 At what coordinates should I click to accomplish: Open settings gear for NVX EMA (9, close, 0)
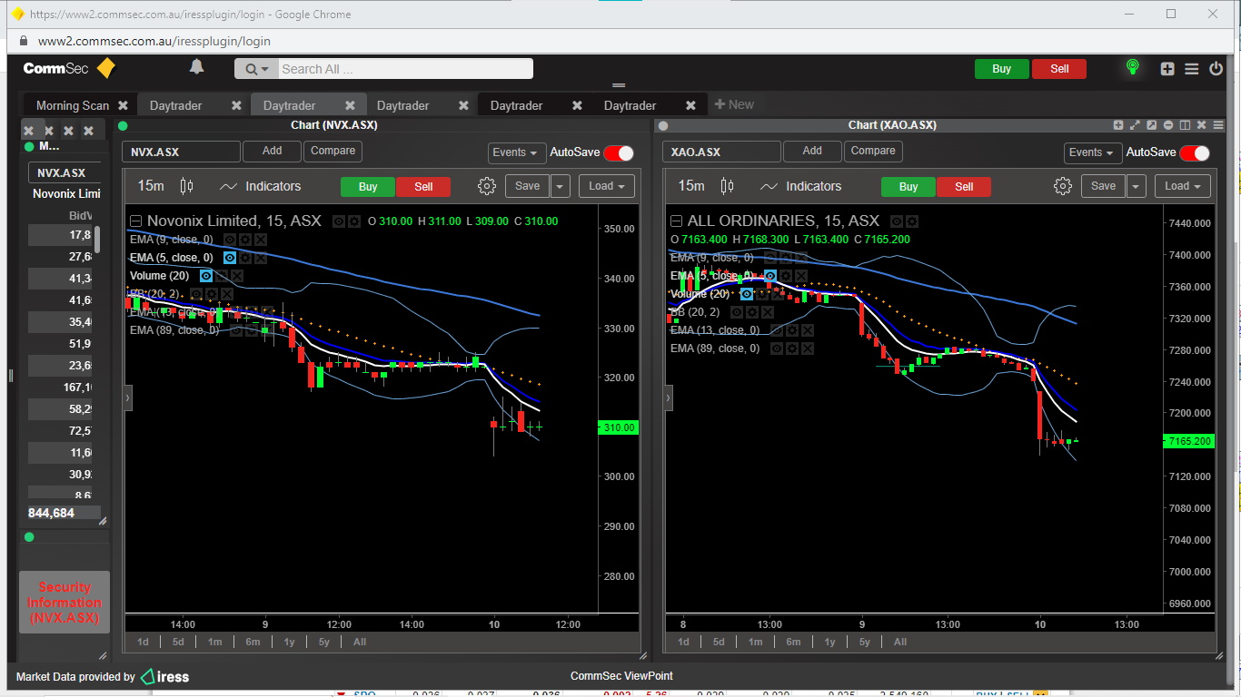(x=245, y=240)
